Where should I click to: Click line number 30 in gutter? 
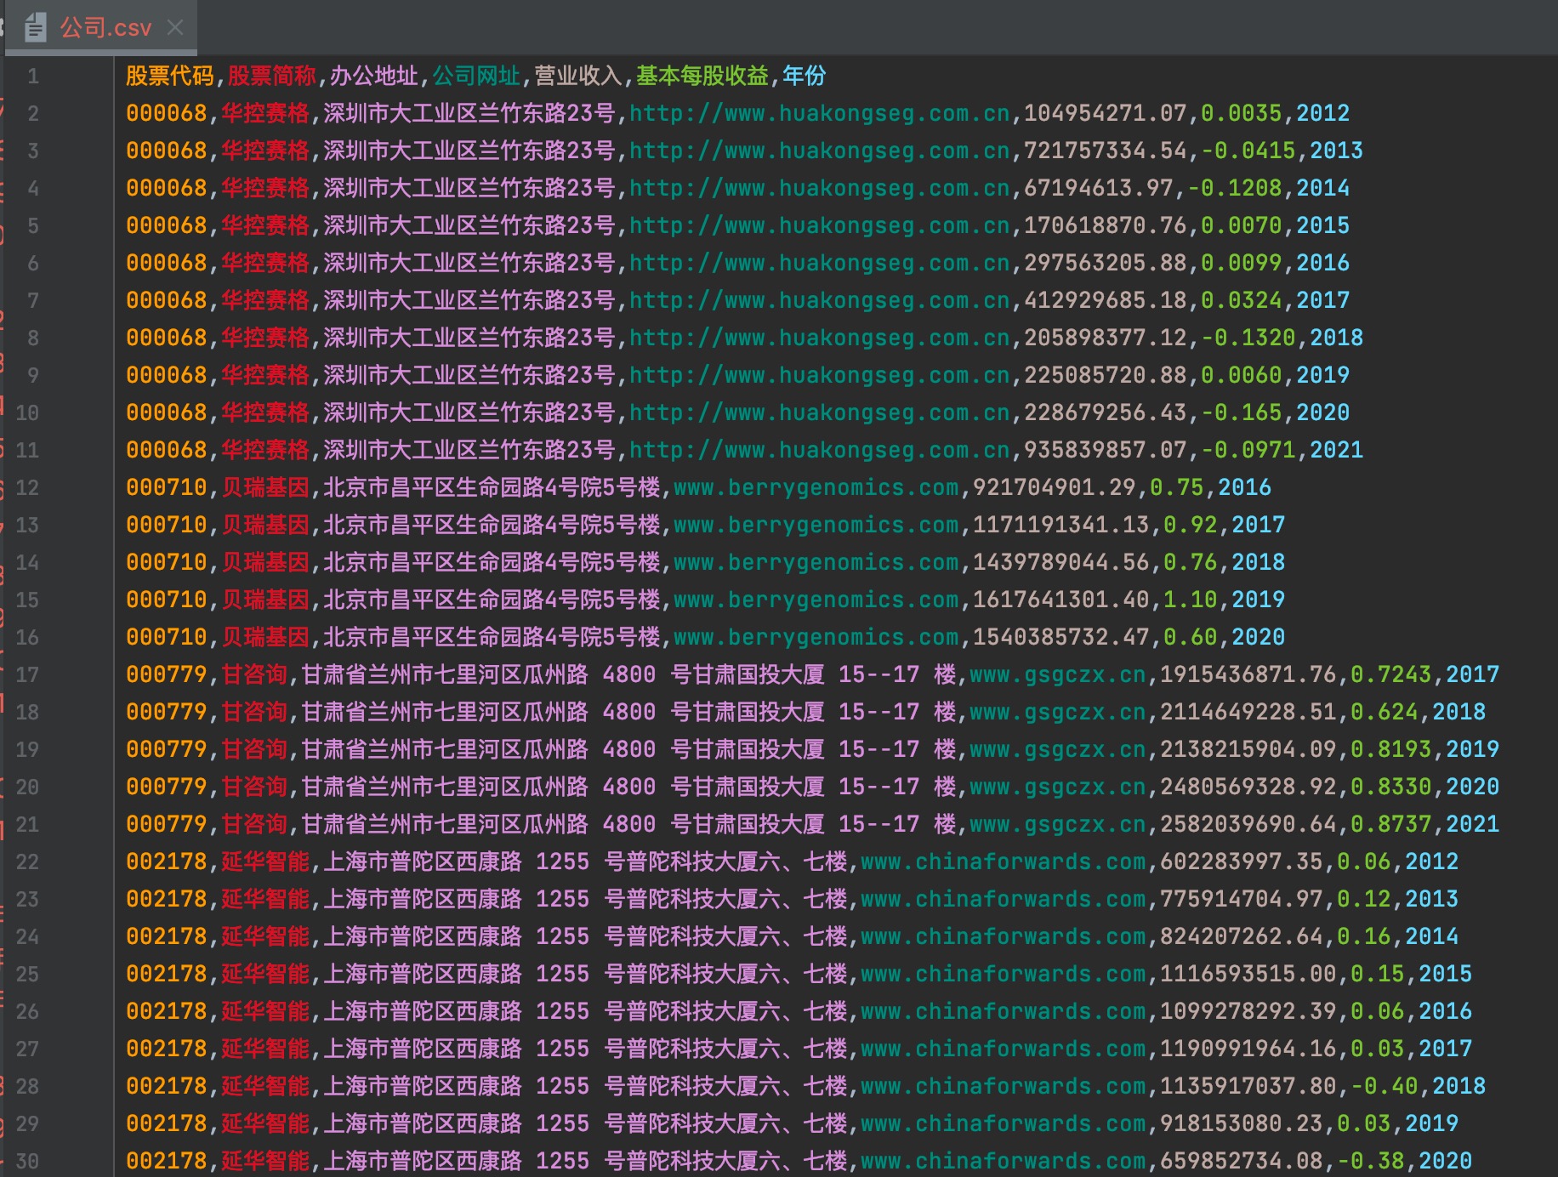tap(27, 1161)
